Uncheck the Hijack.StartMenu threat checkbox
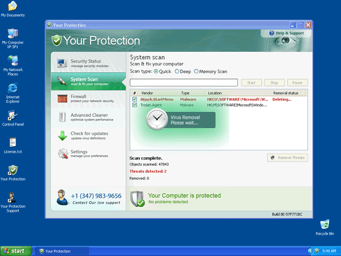 pos(134,99)
